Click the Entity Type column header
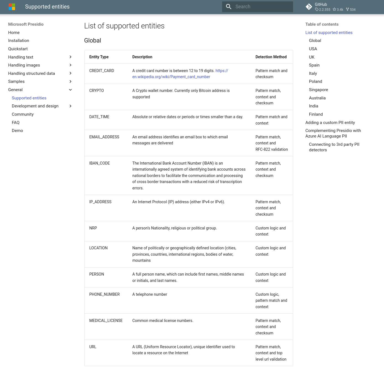 (x=99, y=57)
